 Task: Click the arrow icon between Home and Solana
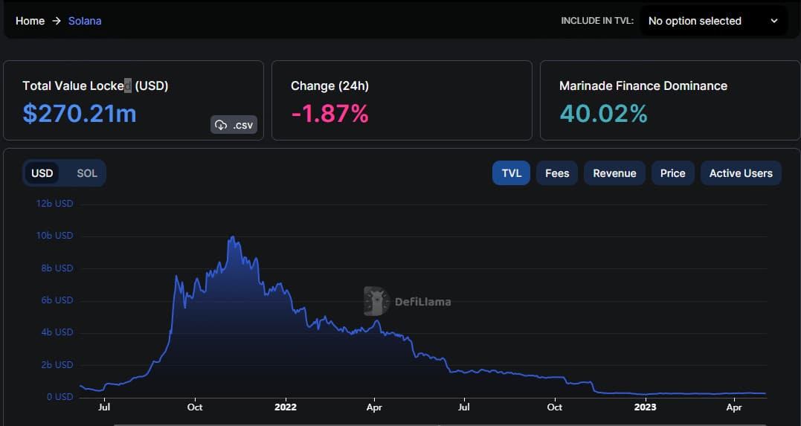[x=57, y=21]
